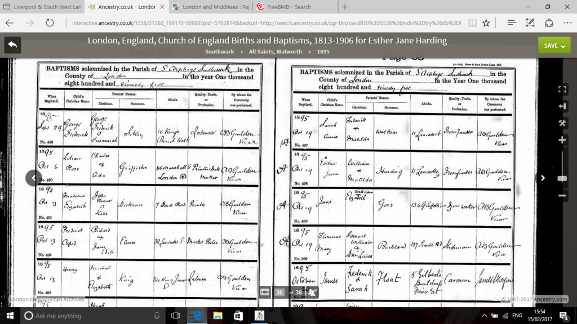This screenshot has height=324, width=577.
Task: Open Windows Store from the taskbar
Action: pyautogui.click(x=238, y=316)
